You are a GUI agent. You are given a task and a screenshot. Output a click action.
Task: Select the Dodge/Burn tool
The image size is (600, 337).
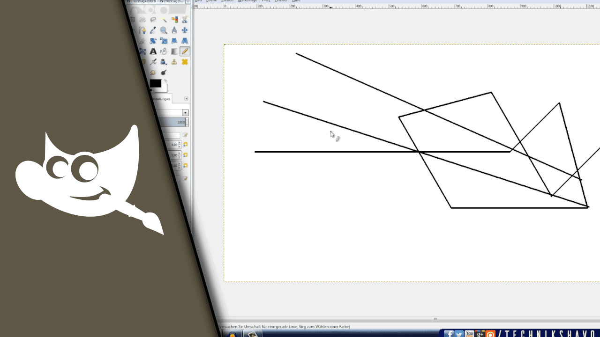click(164, 72)
